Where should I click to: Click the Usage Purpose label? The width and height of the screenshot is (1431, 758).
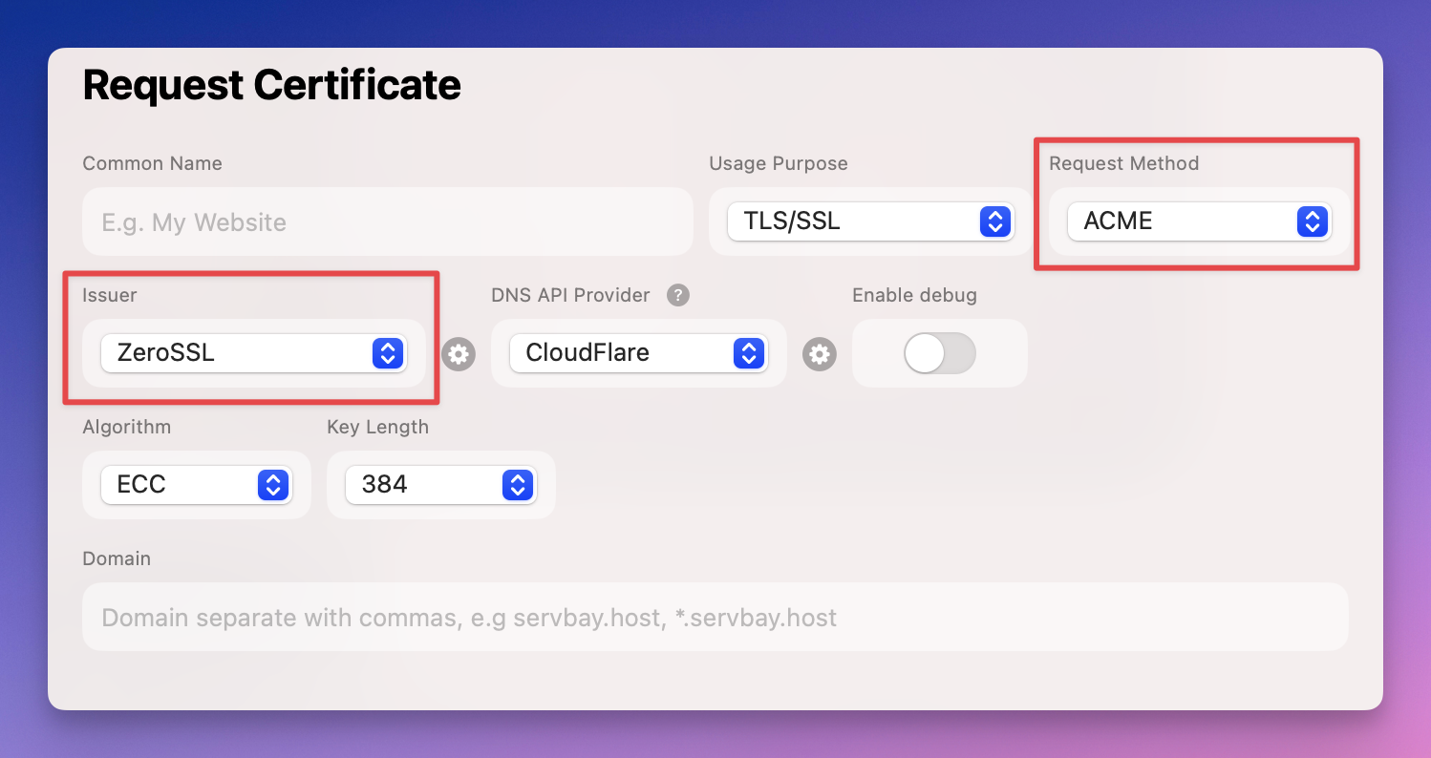[779, 163]
